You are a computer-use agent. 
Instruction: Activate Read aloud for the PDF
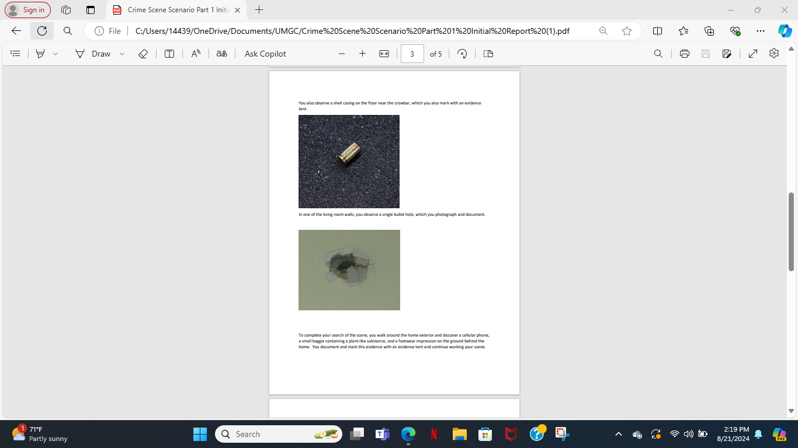(x=195, y=53)
